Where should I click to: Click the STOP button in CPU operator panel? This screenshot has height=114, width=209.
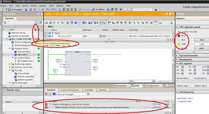(202, 44)
